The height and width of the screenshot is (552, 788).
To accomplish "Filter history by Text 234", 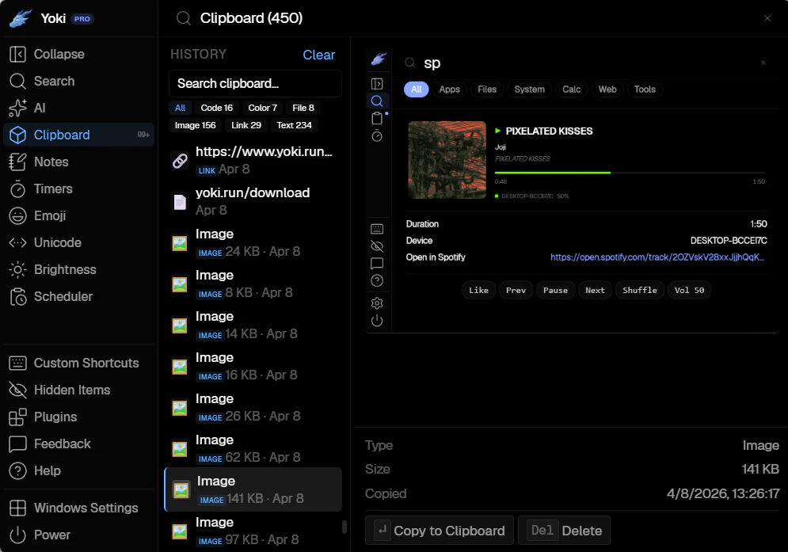I will (x=294, y=125).
